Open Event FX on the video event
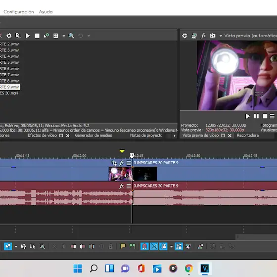 pos(122,163)
